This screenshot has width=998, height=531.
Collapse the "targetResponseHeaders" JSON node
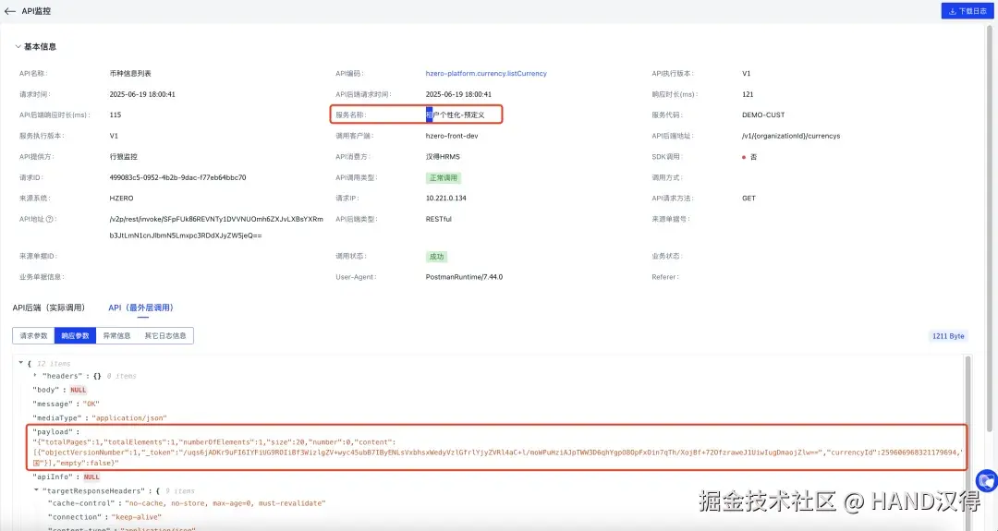tap(36, 490)
